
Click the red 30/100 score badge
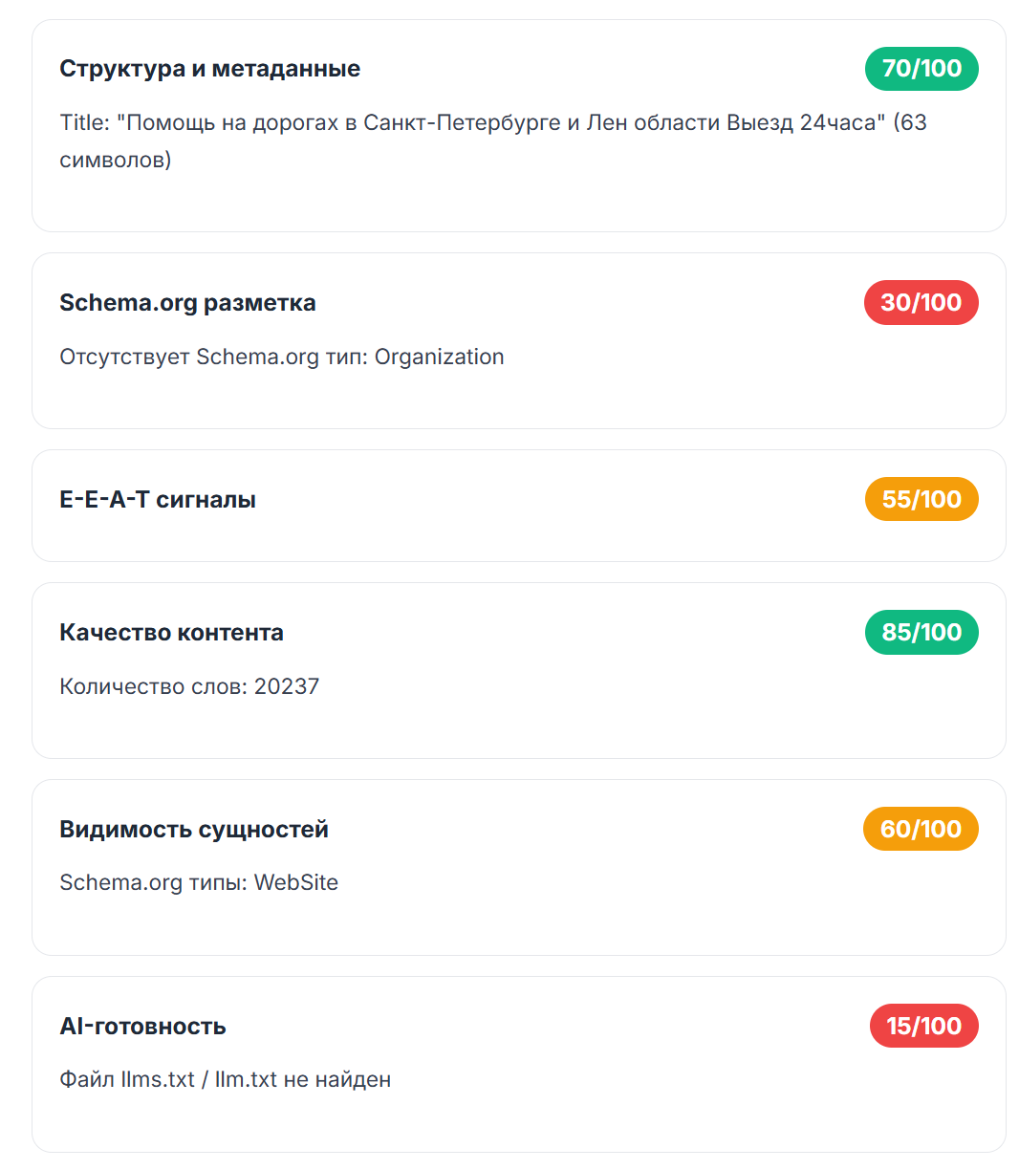pyautogui.click(x=921, y=303)
